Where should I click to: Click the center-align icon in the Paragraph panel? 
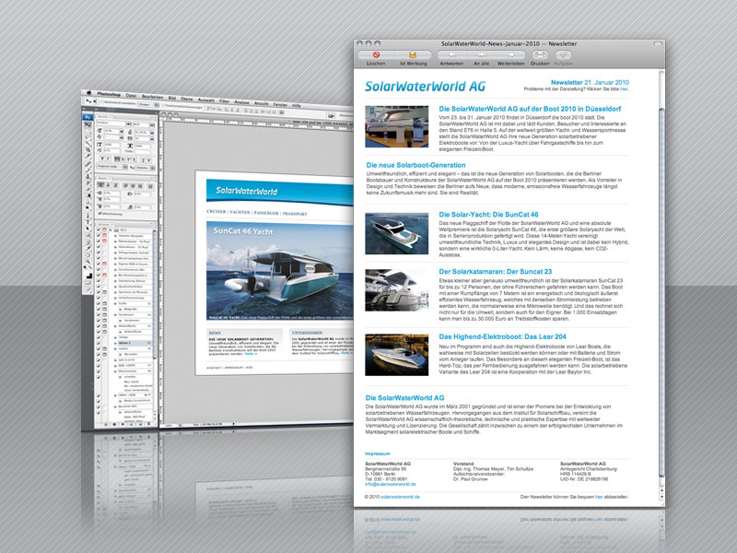tap(109, 185)
